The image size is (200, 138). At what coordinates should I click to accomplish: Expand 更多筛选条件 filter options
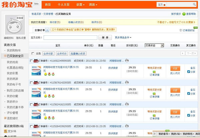tap(123, 38)
